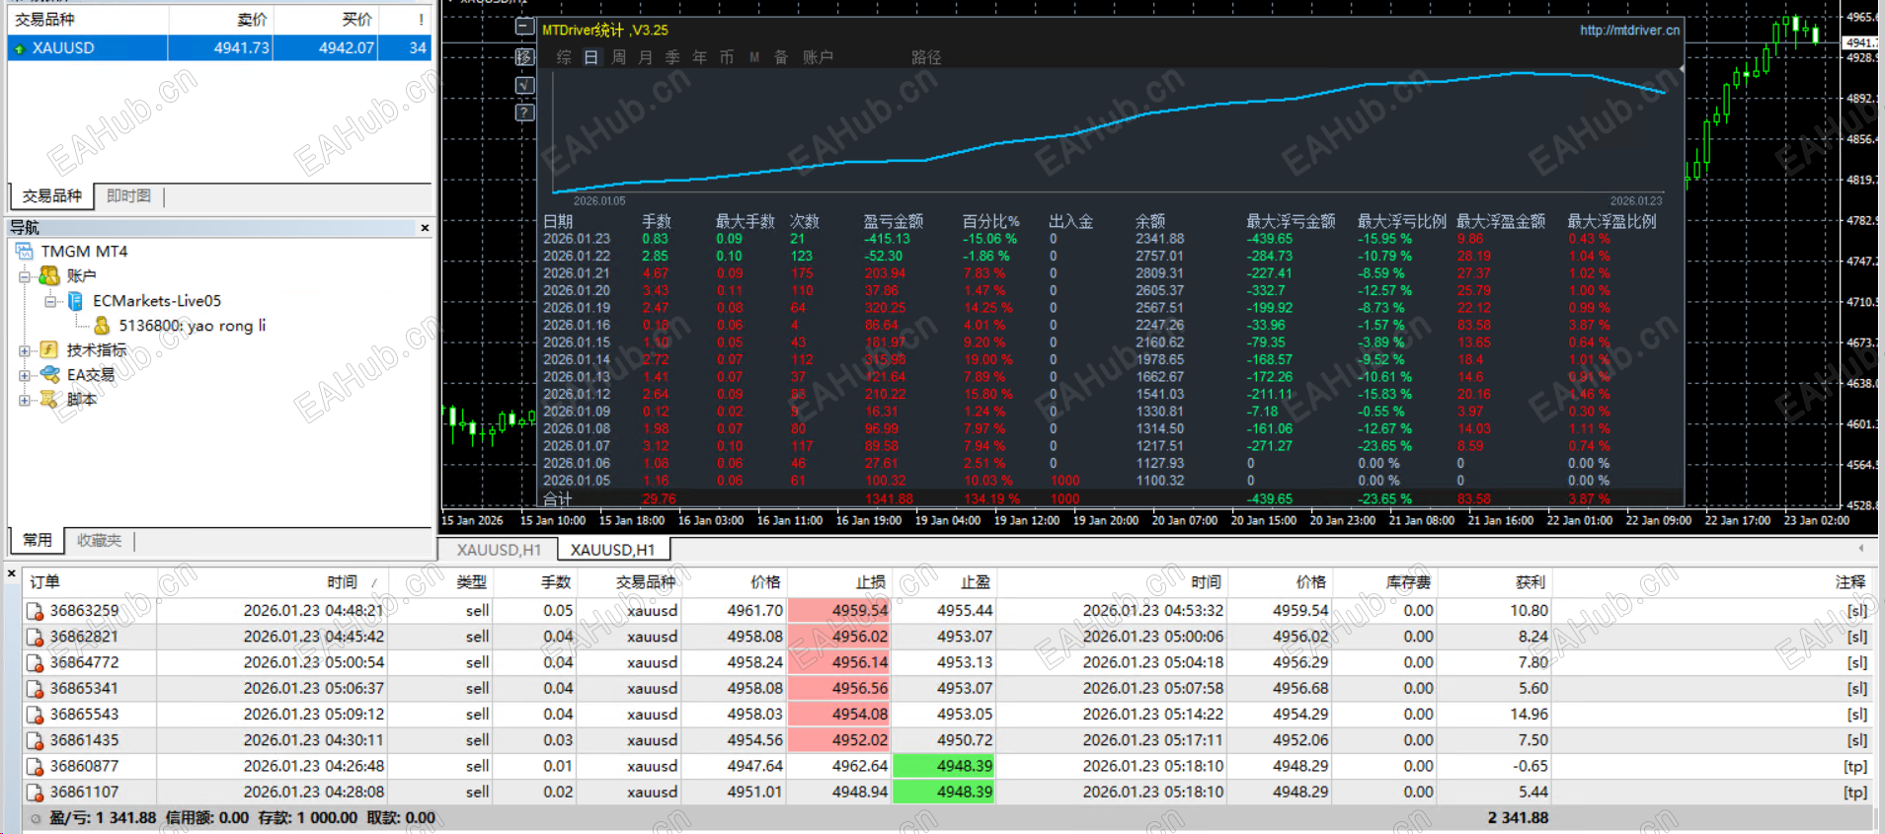Collapse the 账户 tree node

pyautogui.click(x=24, y=276)
